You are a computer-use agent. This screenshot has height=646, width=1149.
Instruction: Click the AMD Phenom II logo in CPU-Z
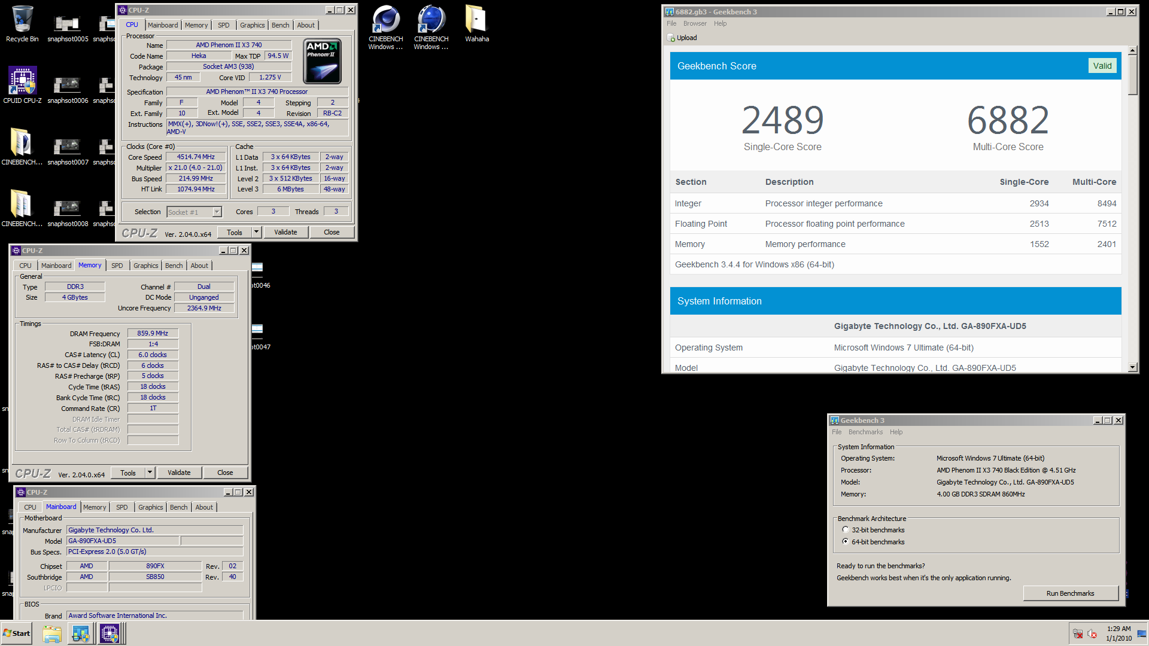coord(323,61)
